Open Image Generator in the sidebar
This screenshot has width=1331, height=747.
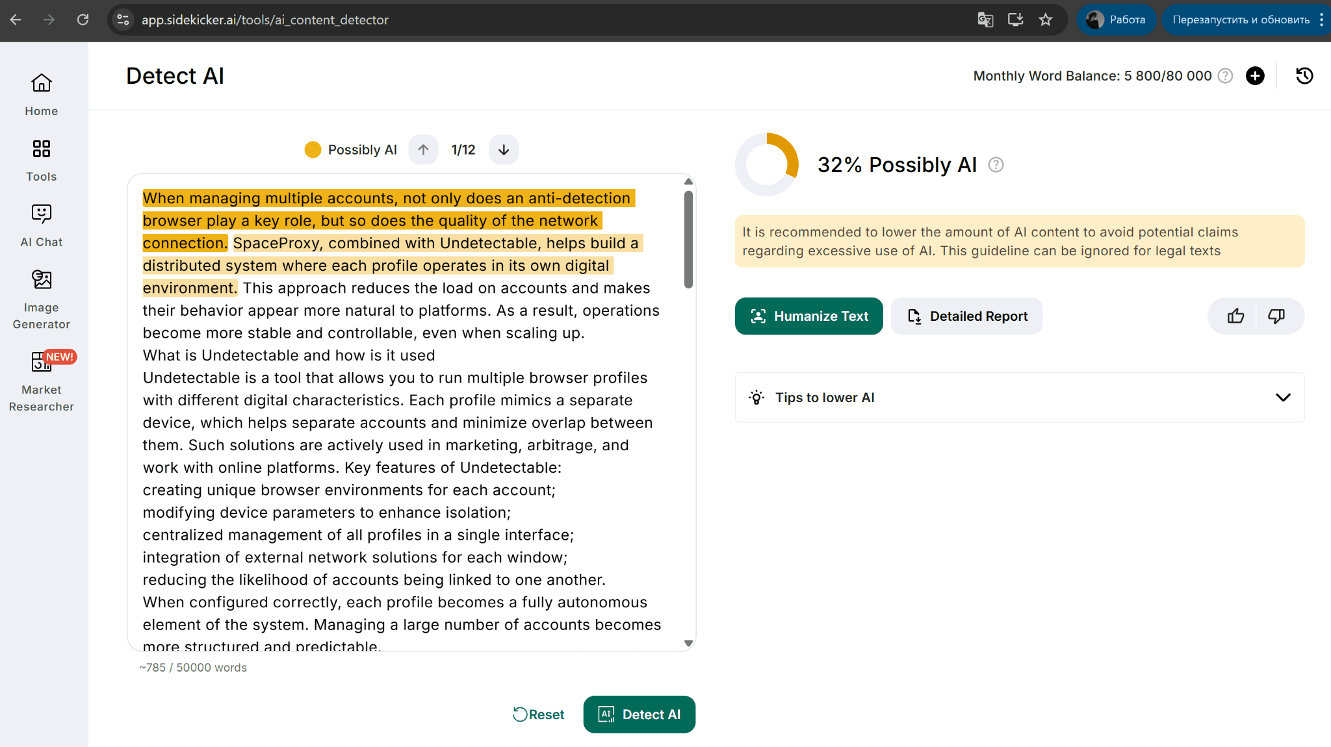tap(42, 299)
